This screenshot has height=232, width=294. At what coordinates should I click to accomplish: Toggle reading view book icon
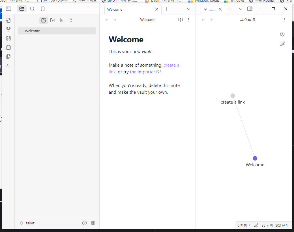[180, 20]
